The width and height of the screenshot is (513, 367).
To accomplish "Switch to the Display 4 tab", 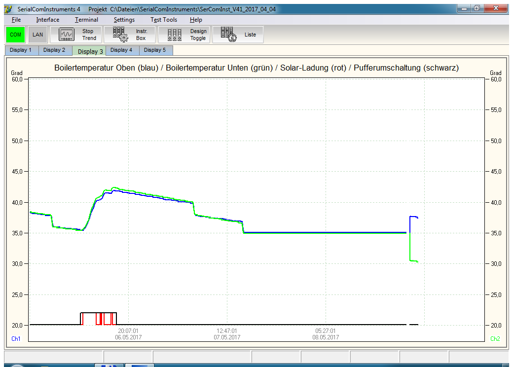I will tap(122, 50).
